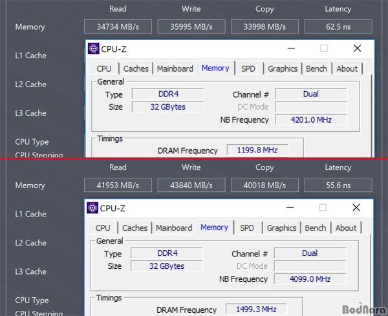The width and height of the screenshot is (388, 316).
Task: Open Graphics tab in lower CPU-Z window
Action: coord(281,227)
